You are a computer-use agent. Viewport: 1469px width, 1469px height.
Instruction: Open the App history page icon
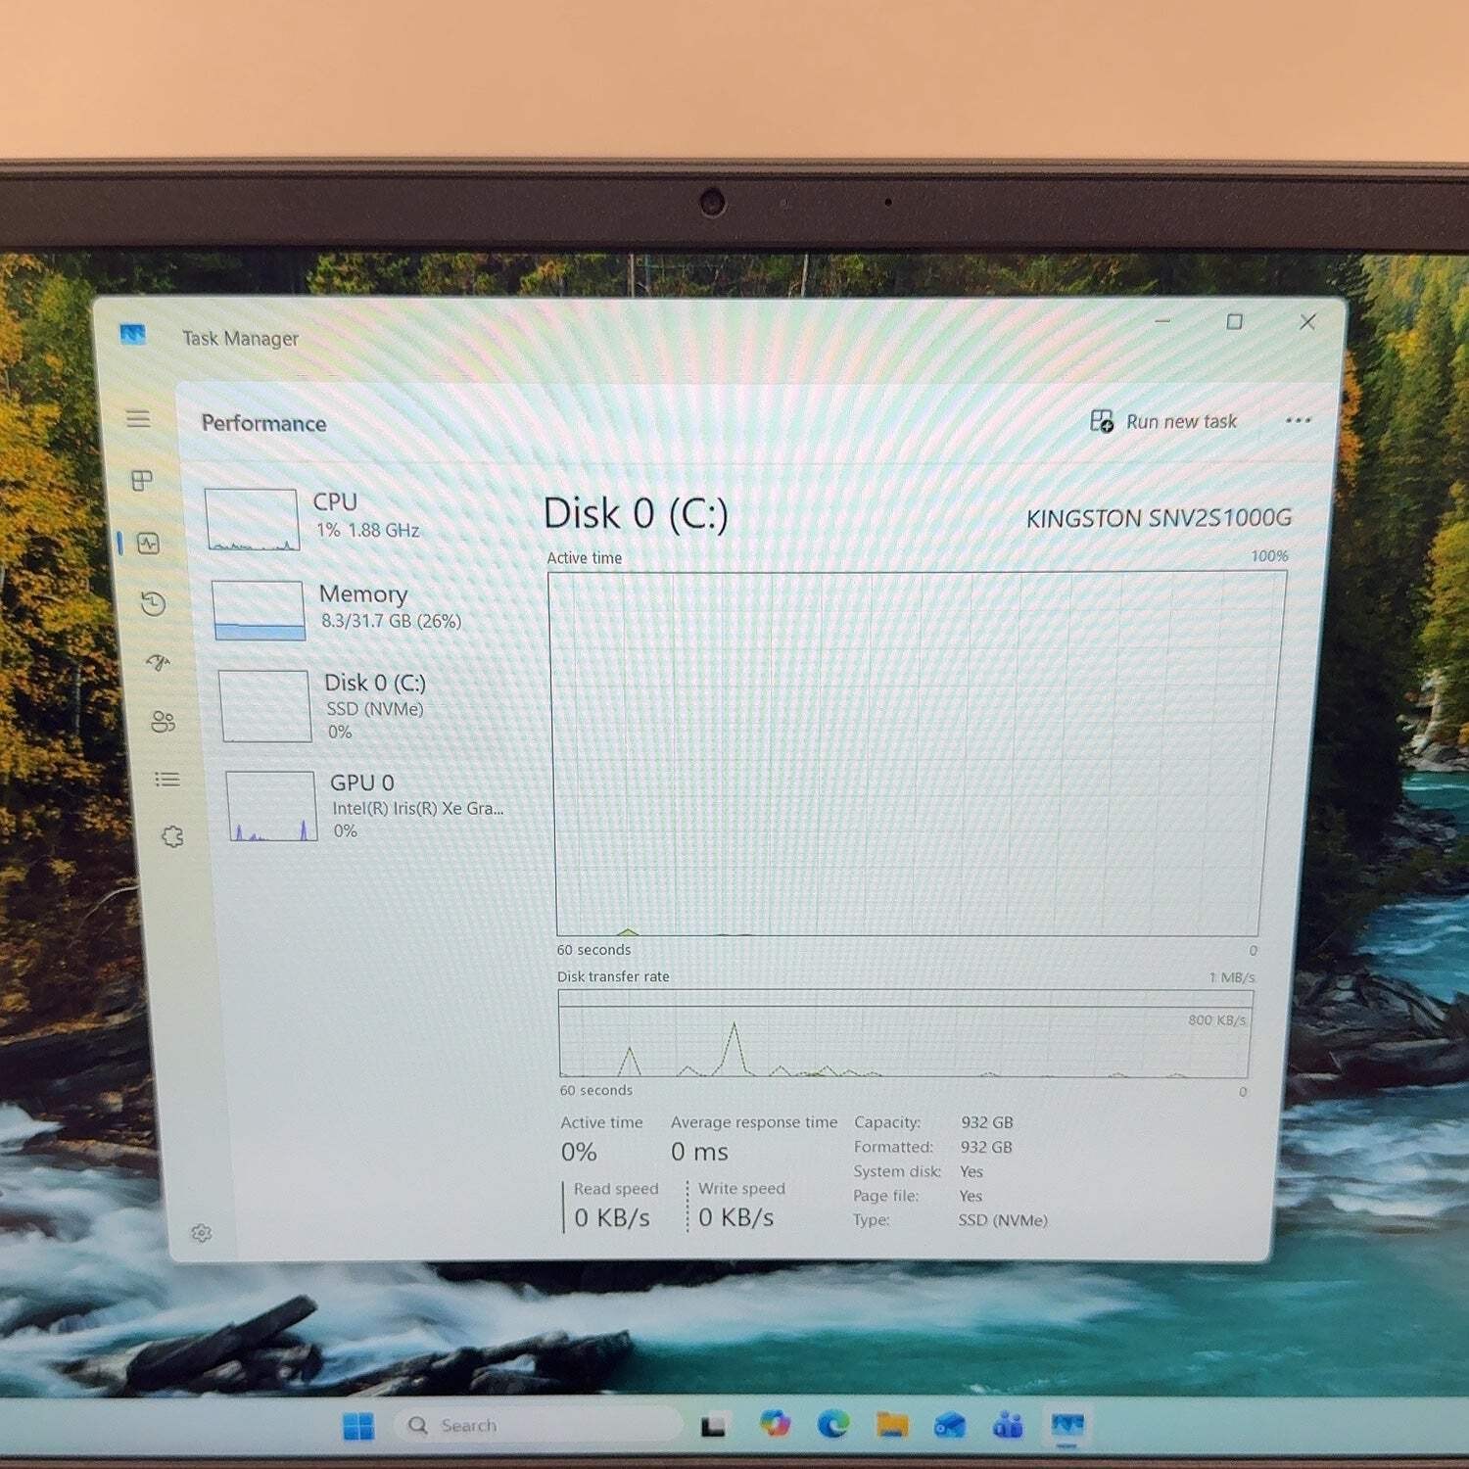(x=153, y=603)
